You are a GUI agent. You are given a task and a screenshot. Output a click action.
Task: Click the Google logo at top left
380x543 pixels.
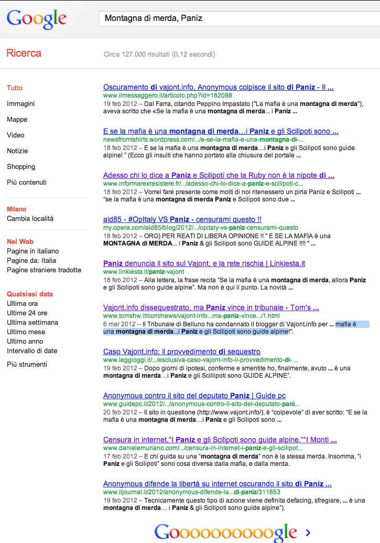click(x=36, y=19)
